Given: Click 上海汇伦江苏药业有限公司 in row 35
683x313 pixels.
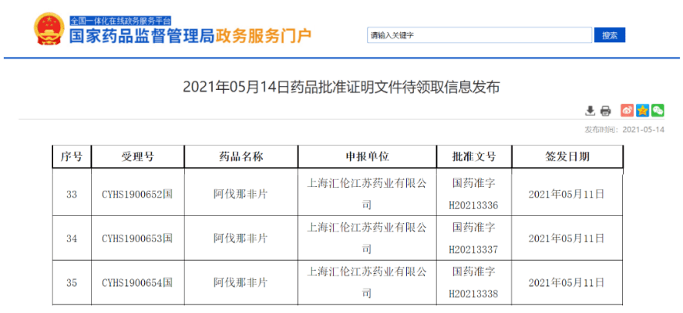Looking at the screenshot, I should click(x=367, y=283).
